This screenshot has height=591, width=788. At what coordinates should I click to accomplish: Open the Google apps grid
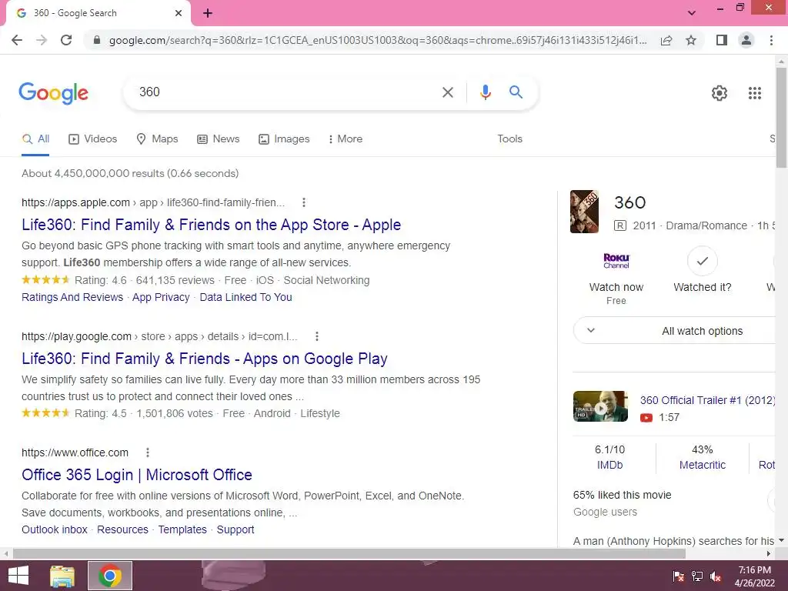coord(755,93)
